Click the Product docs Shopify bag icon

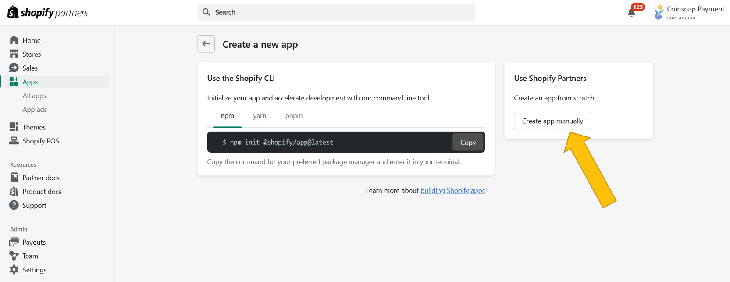click(x=14, y=191)
